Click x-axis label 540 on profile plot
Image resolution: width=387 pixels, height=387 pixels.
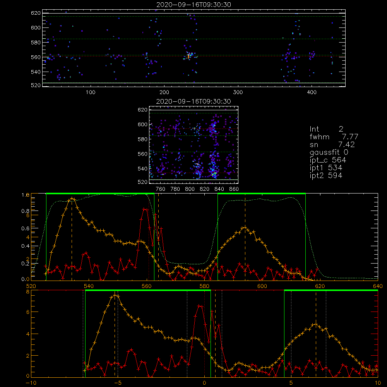(x=89, y=286)
